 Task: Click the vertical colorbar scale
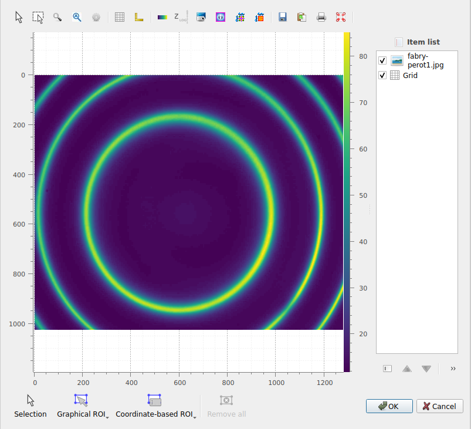click(x=347, y=201)
